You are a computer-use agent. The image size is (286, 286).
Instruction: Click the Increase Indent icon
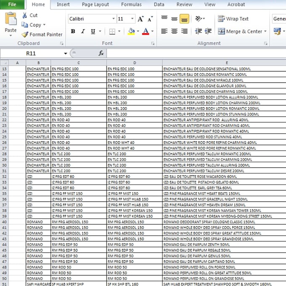208,31
